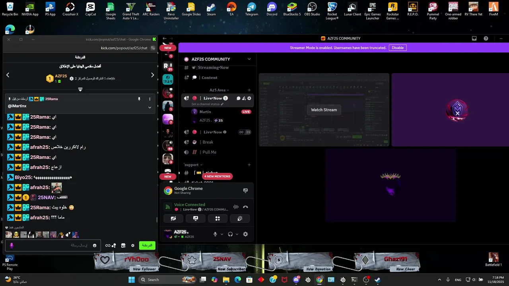This screenshot has width=509, height=286.
Task: Open Discord from Windows taskbar
Action: tap(296, 280)
